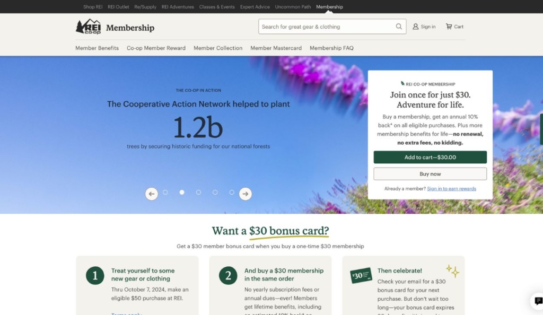Open the Sign in account icon
This screenshot has width=543, height=315.
point(415,27)
